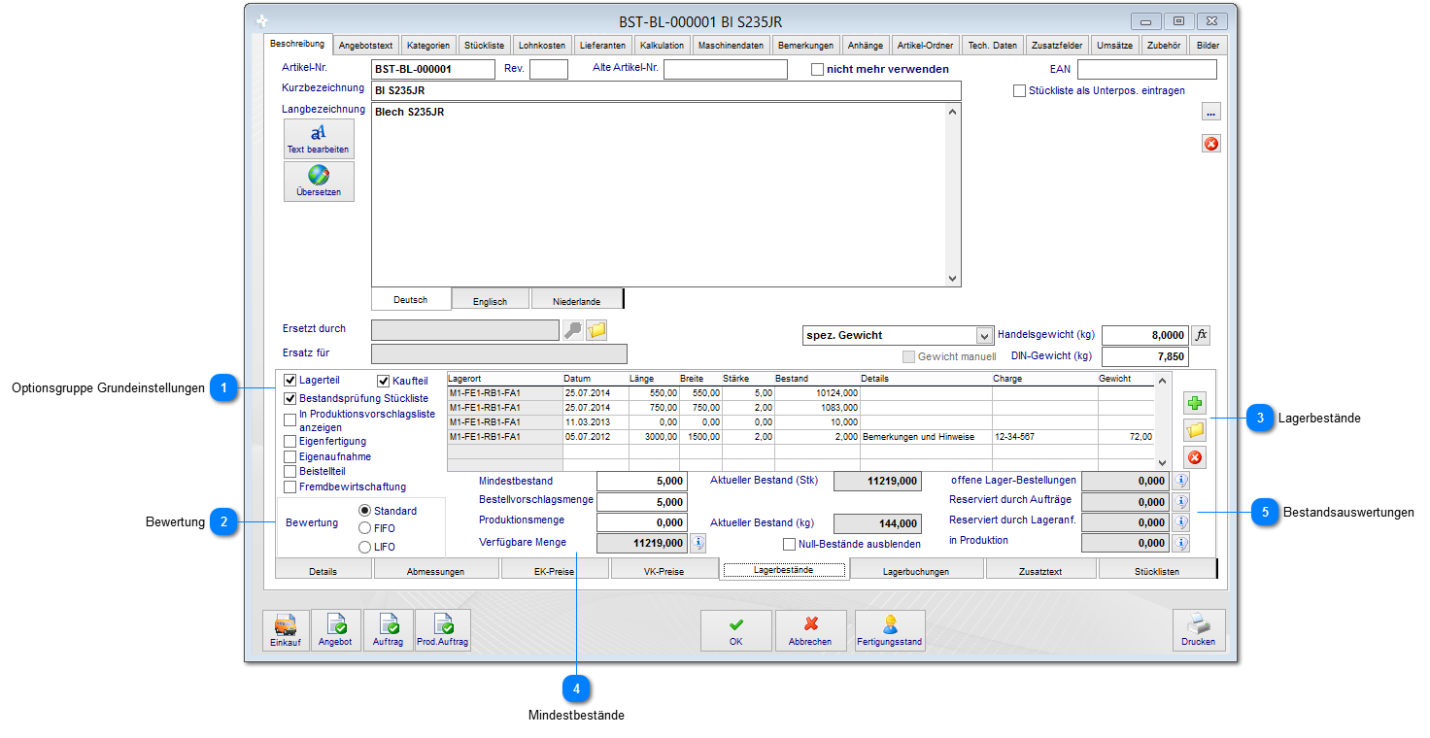
Task: Show info for Reserviert durch Lageranf.
Action: [x=1181, y=522]
